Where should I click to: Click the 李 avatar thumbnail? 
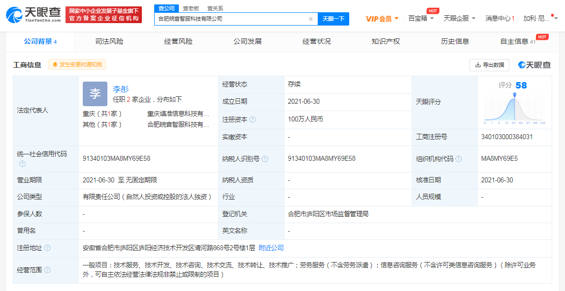pyautogui.click(x=95, y=94)
